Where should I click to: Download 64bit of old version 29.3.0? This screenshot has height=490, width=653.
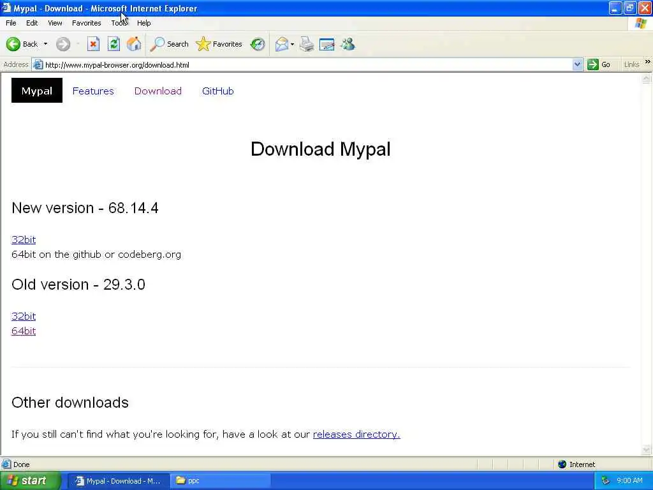click(x=24, y=331)
